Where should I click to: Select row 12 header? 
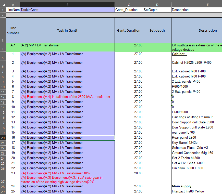point(3,97)
